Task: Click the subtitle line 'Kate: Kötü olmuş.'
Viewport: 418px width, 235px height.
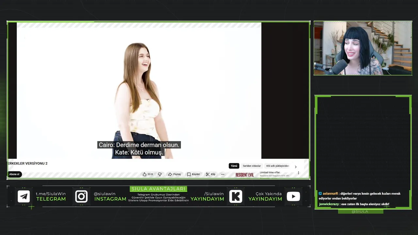Action: (x=139, y=152)
